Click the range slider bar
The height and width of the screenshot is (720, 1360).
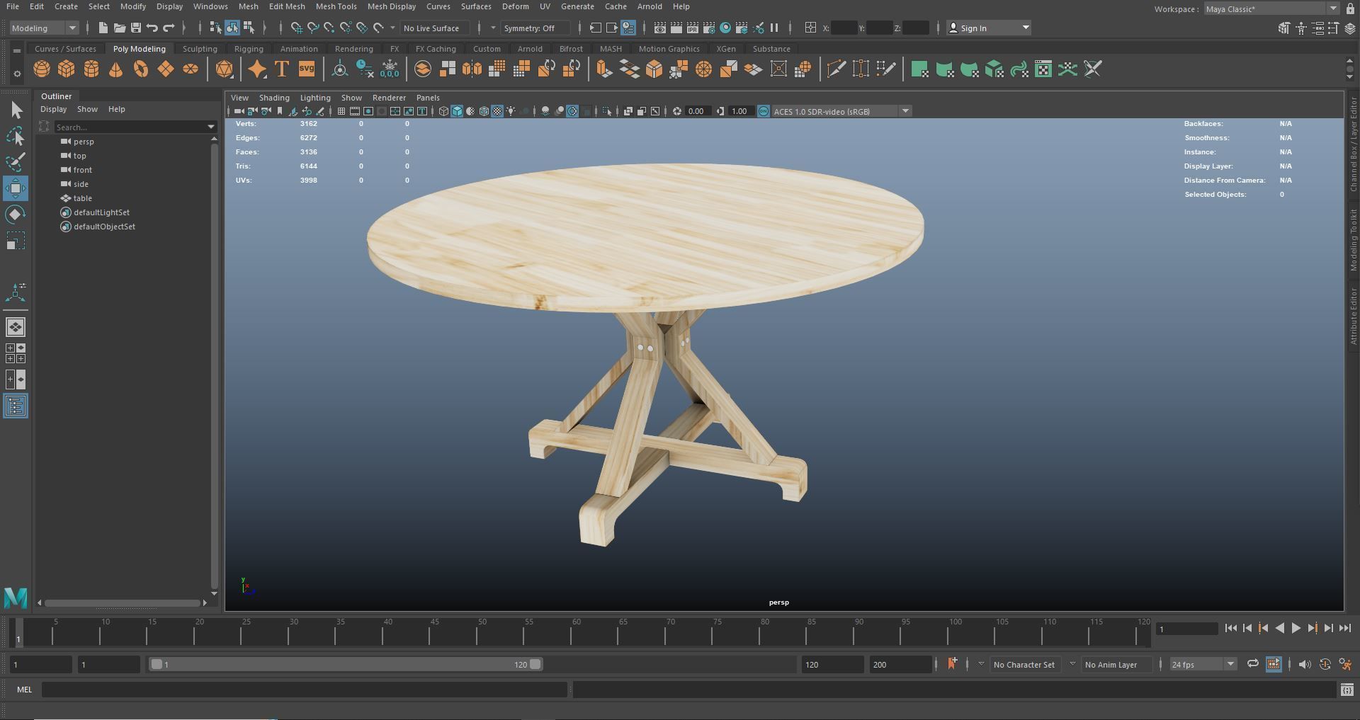pyautogui.click(x=346, y=665)
